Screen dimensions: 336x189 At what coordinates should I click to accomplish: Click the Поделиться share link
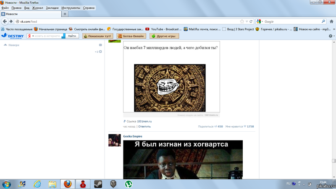pos(205,127)
